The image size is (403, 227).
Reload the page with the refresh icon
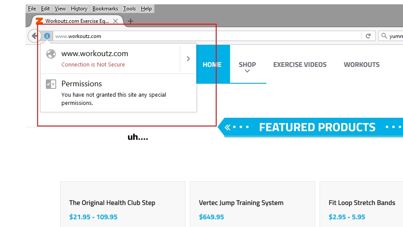pyautogui.click(x=368, y=36)
